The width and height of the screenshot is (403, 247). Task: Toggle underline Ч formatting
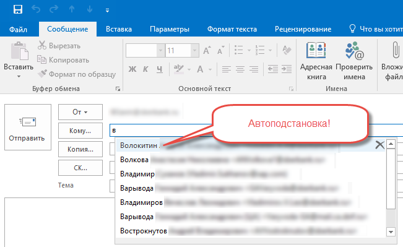[x=160, y=69]
